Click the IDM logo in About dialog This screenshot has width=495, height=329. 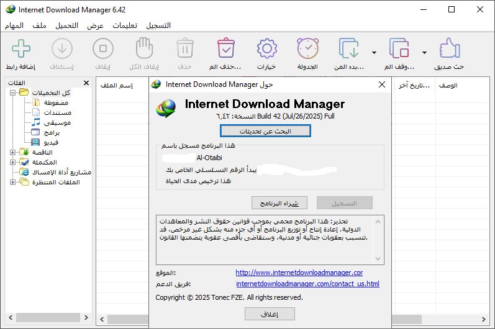(x=166, y=108)
